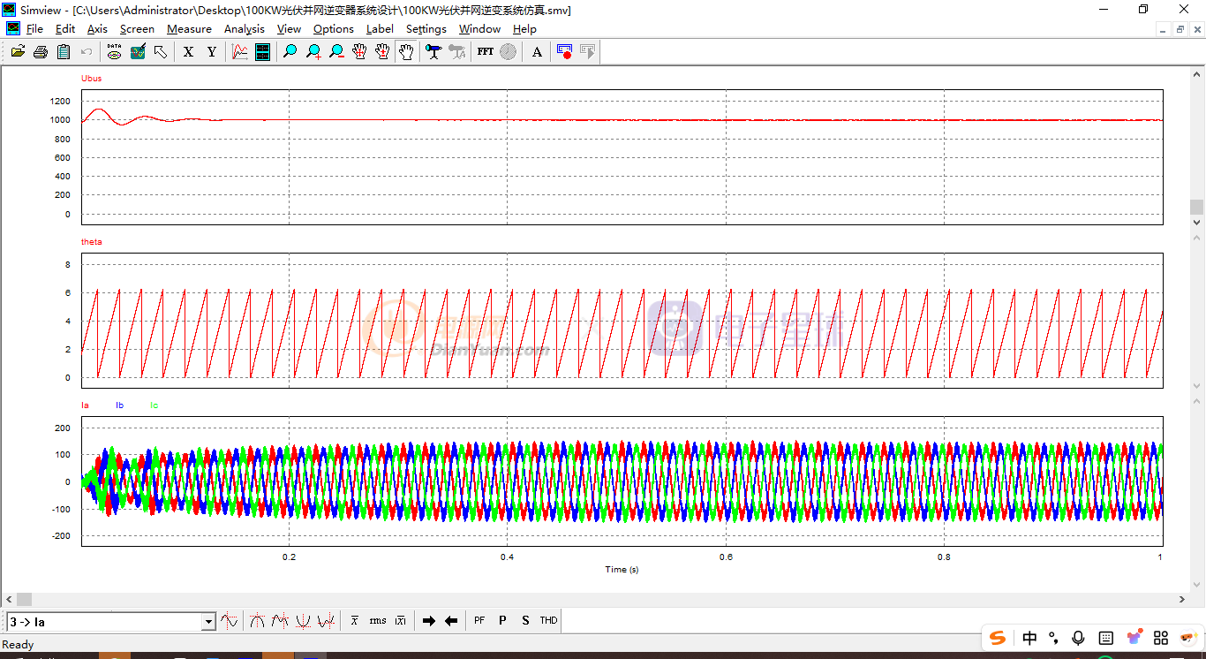Image resolution: width=1206 pixels, height=659 pixels.
Task: Click the PF power factor button
Action: 479,621
